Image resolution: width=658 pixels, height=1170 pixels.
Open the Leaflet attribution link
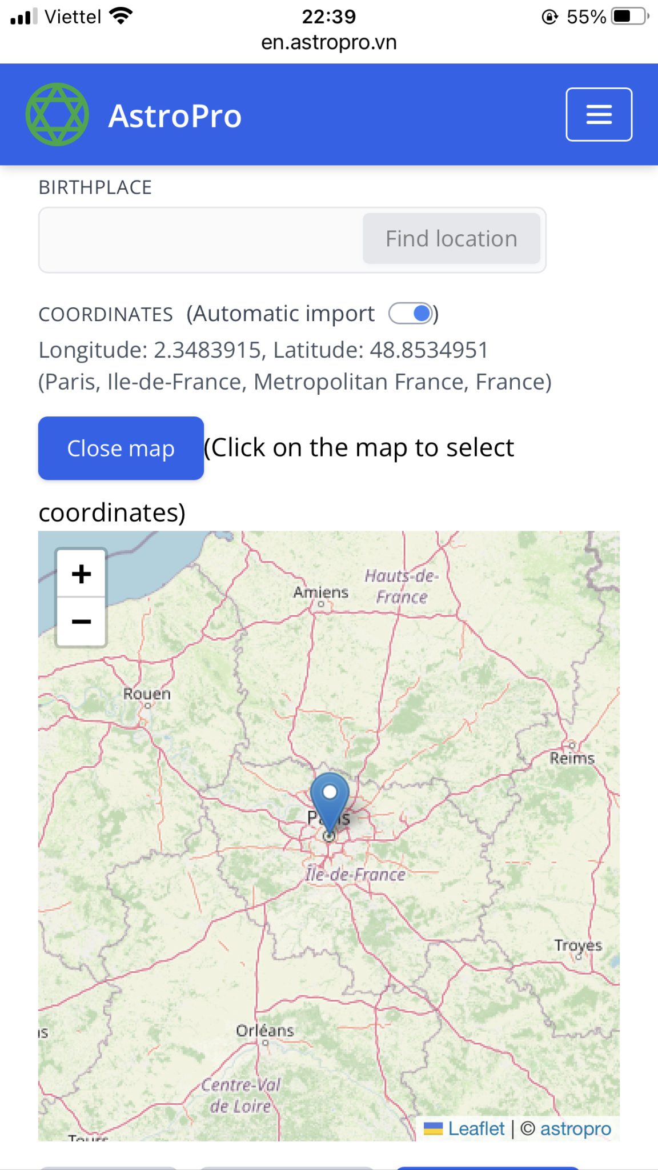pos(476,1129)
